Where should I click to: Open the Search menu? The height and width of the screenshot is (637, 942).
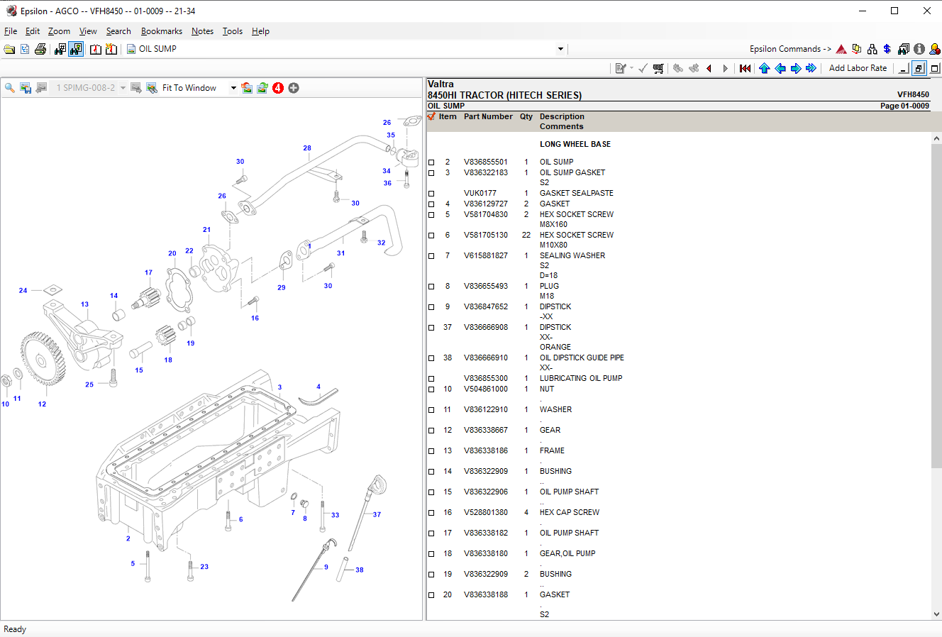pyautogui.click(x=118, y=31)
